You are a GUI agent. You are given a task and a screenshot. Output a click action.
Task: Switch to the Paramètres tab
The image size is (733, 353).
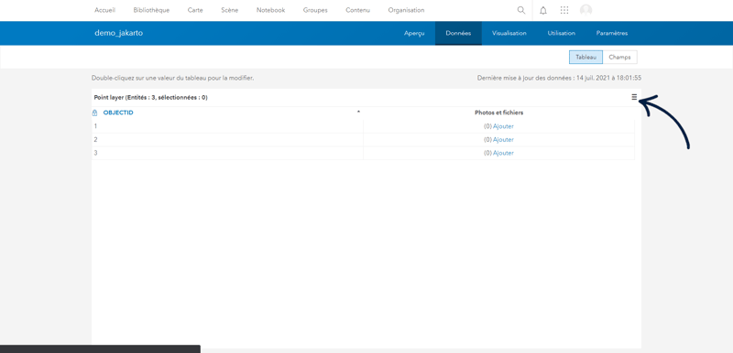tap(612, 33)
